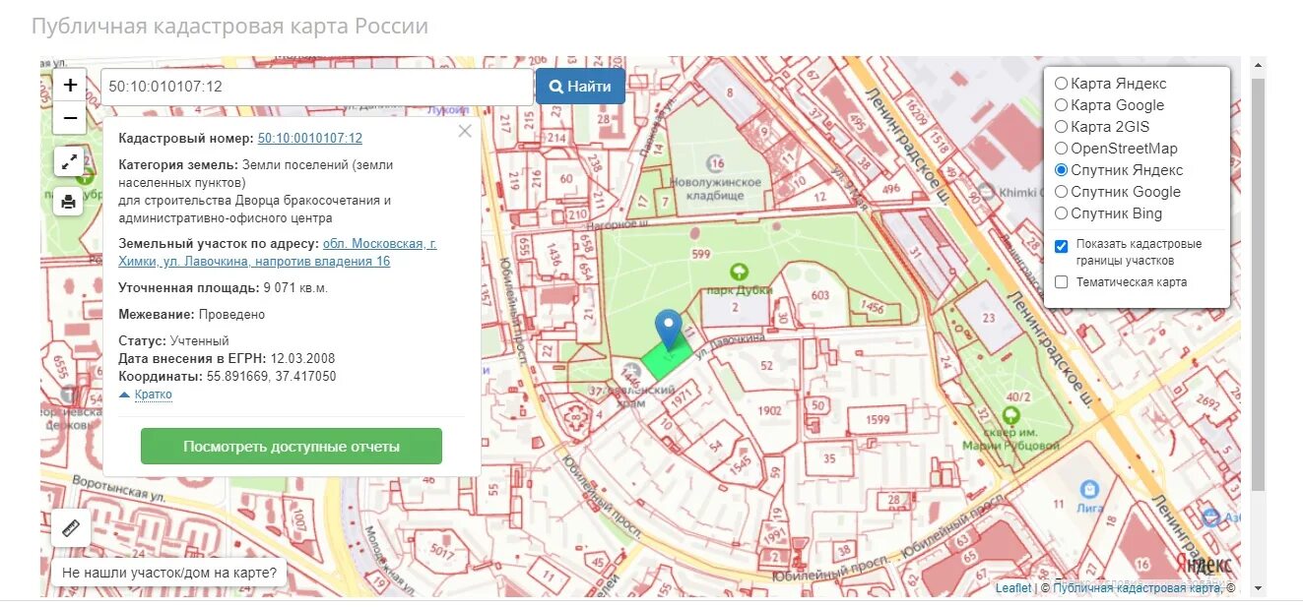Disable Показать кадастровые границы участков

[x=1060, y=245]
